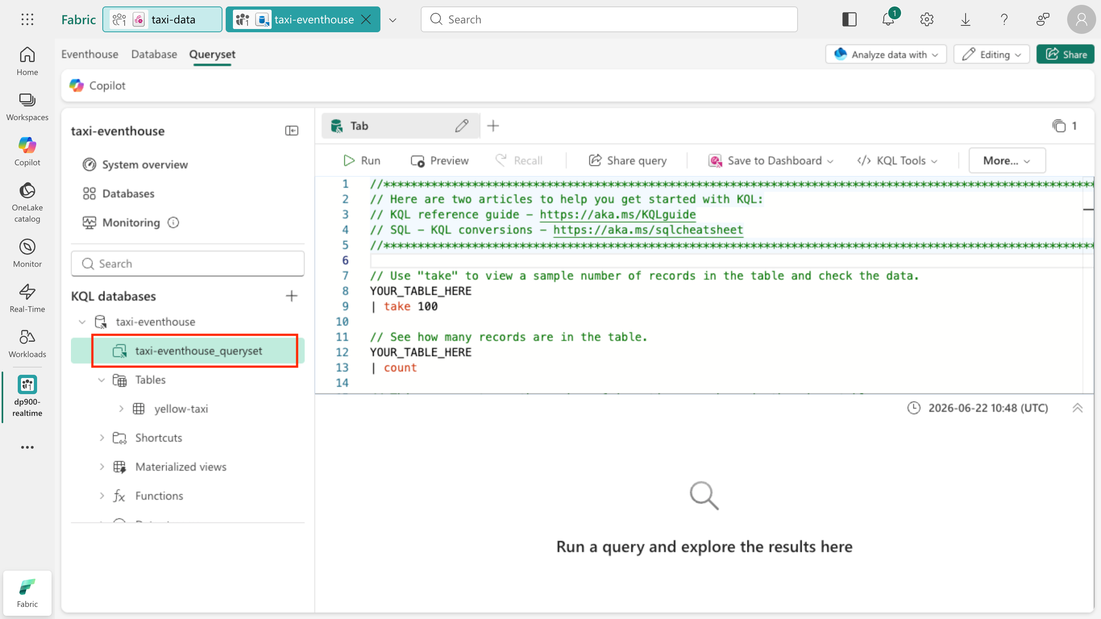Close the taxi-eventhouse tab
1101x619 pixels.
(366, 19)
